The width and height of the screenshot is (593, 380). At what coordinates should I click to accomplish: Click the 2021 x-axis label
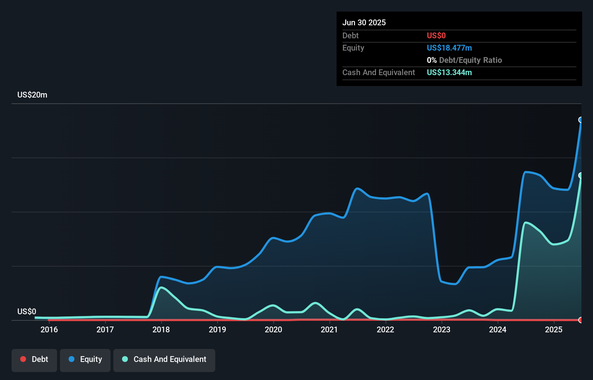click(329, 329)
